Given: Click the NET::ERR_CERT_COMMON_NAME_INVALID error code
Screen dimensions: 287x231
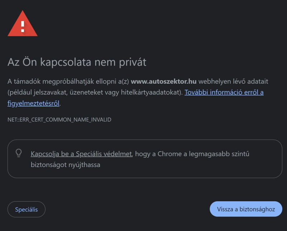Looking at the screenshot, I should (x=59, y=120).
